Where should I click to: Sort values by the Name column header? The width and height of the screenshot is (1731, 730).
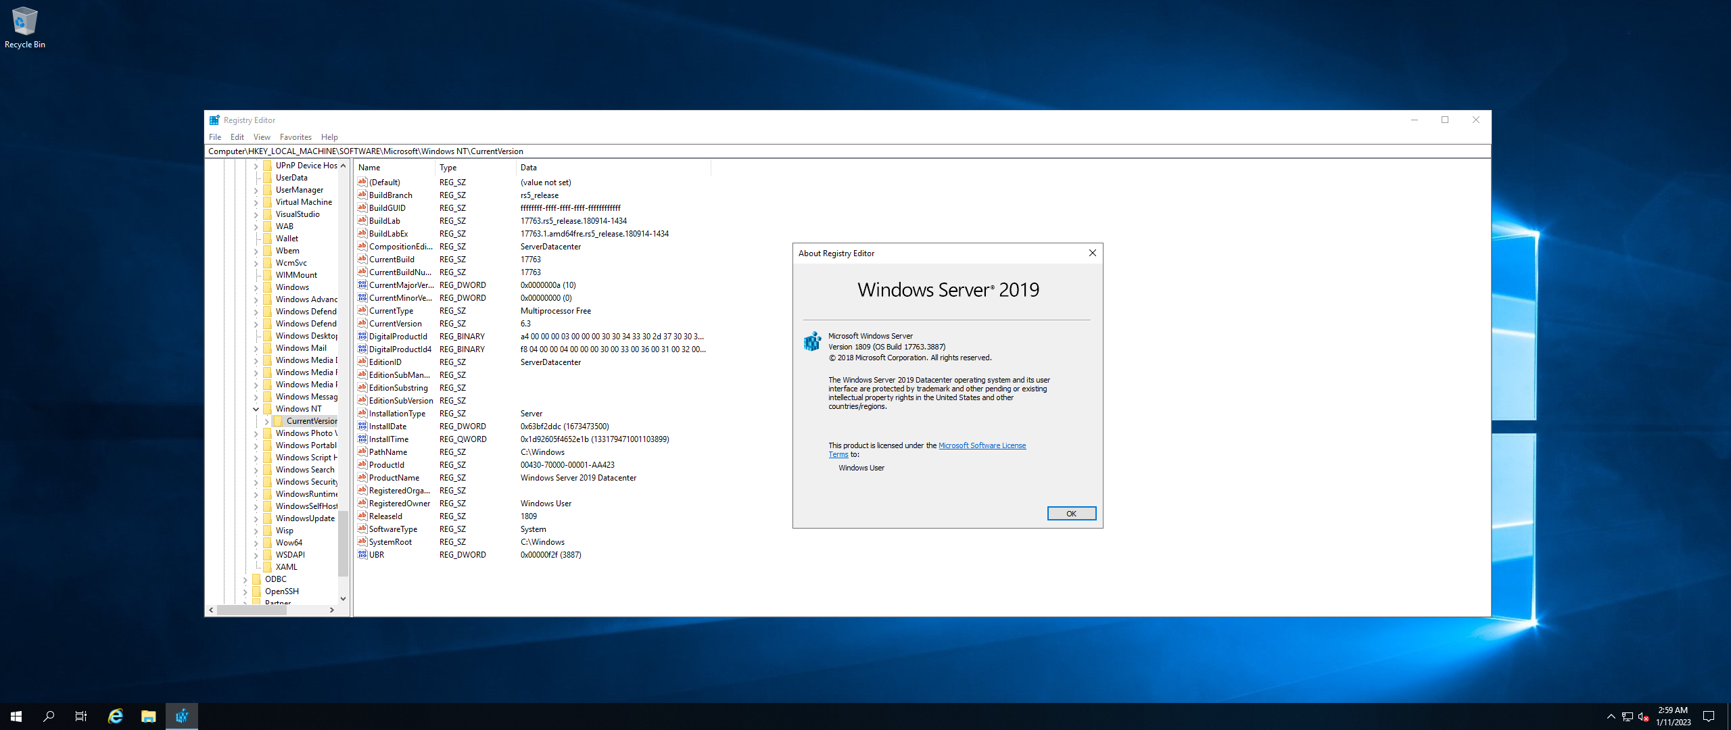[x=395, y=168]
